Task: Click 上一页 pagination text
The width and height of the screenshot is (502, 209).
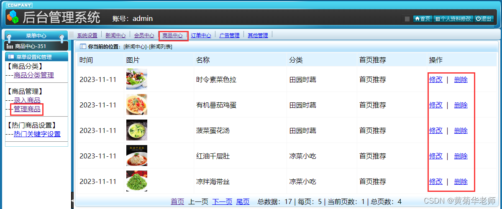Action: tap(198, 201)
